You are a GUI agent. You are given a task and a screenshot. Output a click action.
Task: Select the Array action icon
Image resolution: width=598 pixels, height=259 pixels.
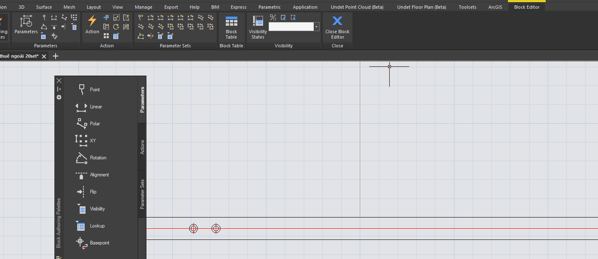tap(107, 36)
